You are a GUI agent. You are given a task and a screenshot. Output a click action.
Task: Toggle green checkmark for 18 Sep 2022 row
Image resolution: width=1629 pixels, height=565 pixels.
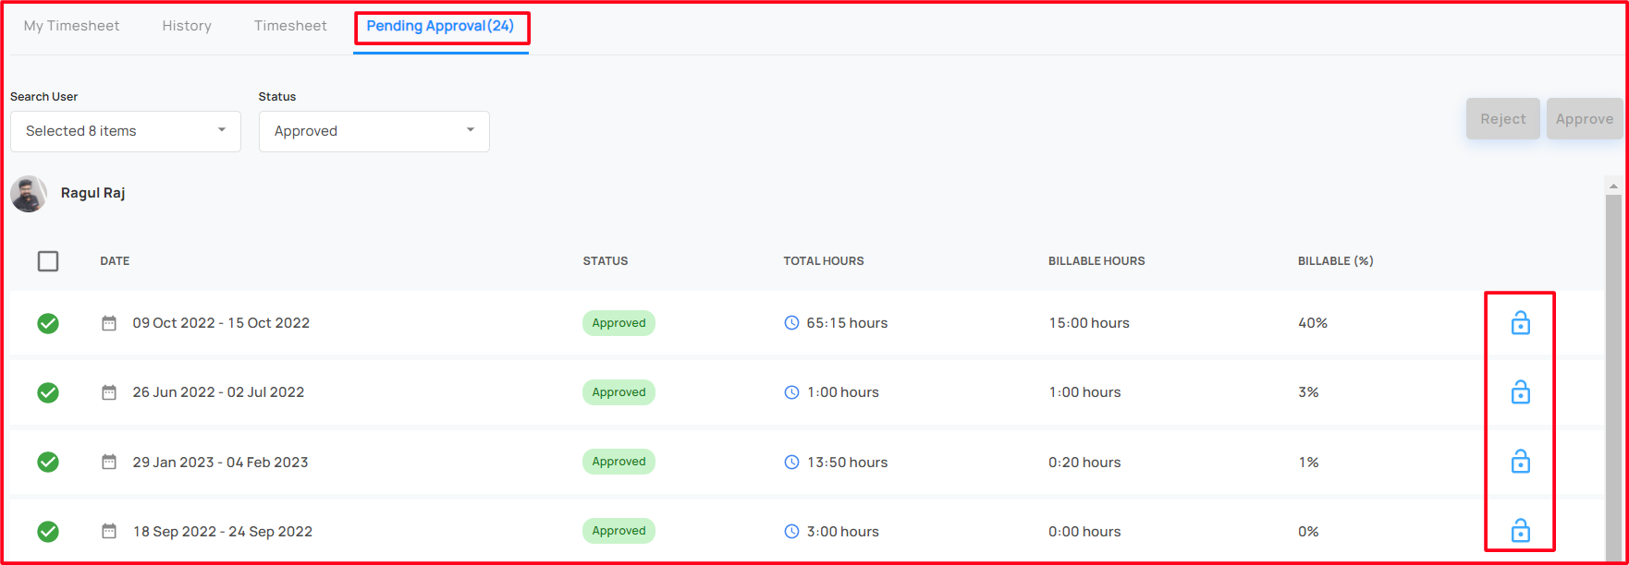tap(48, 531)
